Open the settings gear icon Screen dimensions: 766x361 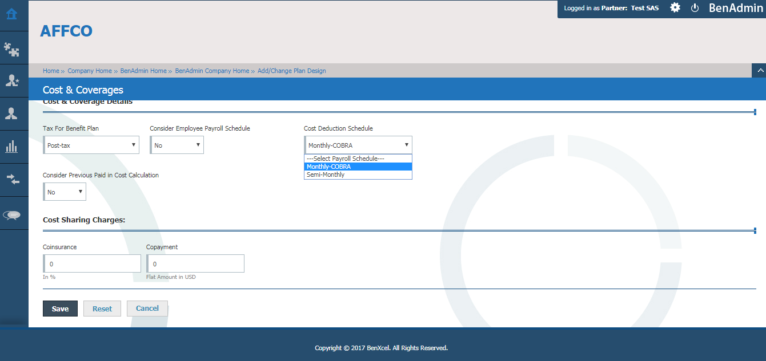[x=675, y=8]
